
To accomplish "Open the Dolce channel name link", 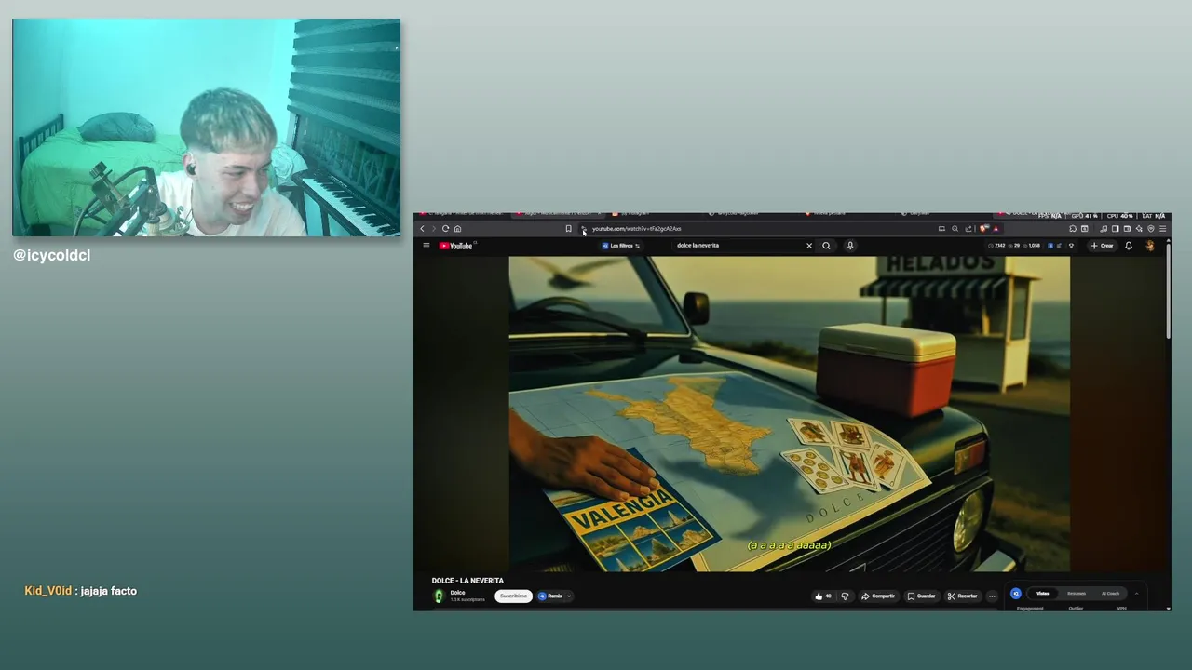I will click(457, 593).
